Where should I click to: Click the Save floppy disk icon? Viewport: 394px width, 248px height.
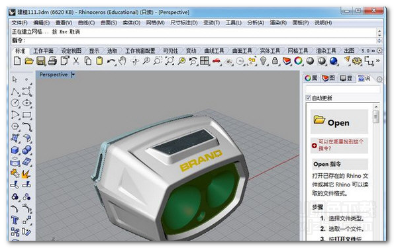(x=40, y=61)
